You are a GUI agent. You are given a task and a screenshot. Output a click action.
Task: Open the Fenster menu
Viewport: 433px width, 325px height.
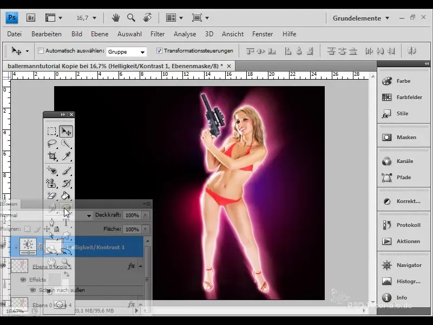[x=263, y=34]
